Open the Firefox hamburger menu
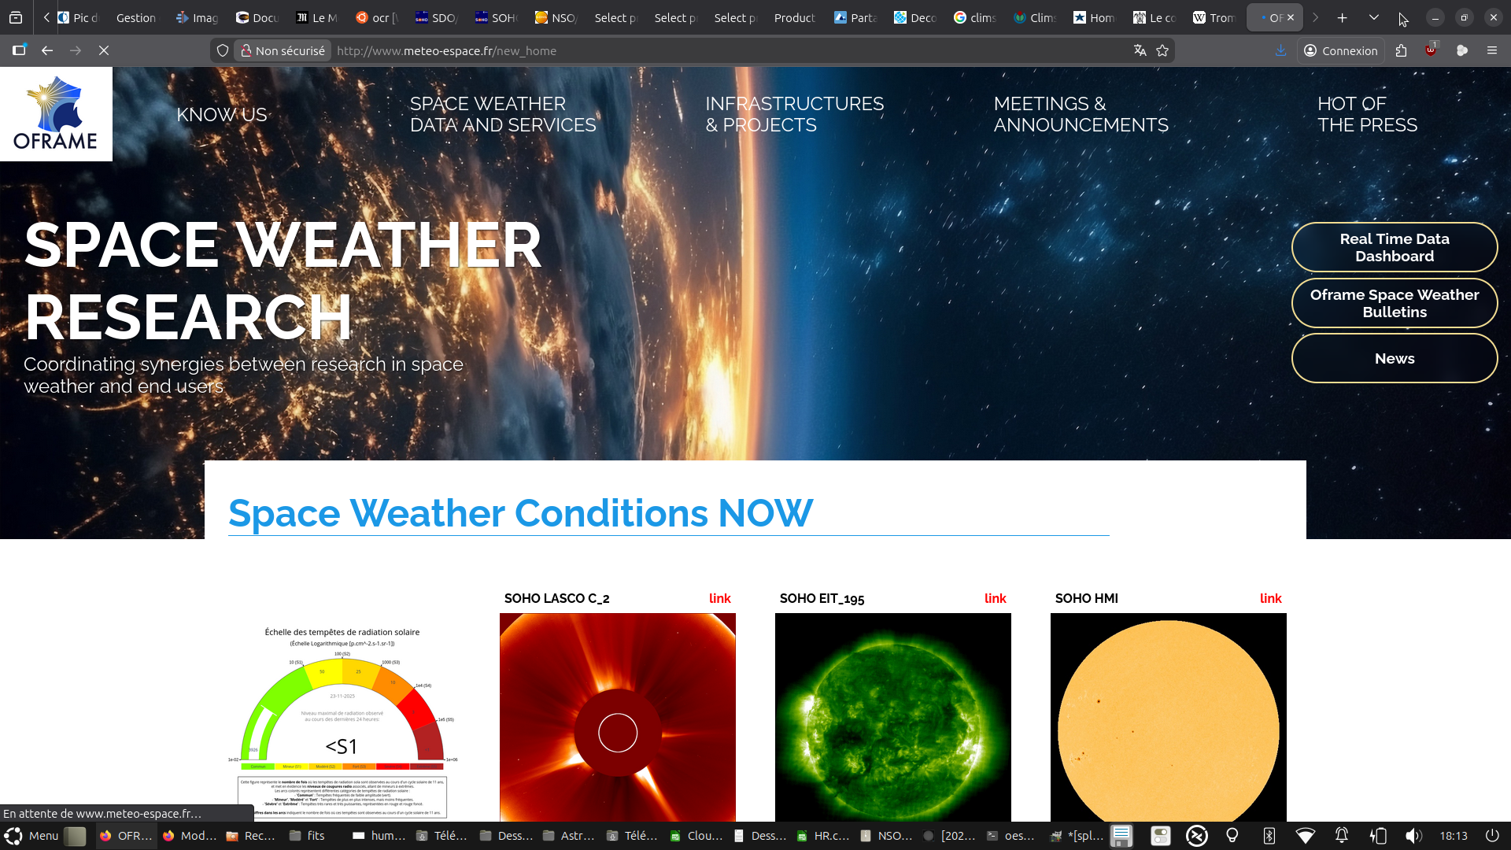Screen dimensions: 1511x850 coord(1491,50)
